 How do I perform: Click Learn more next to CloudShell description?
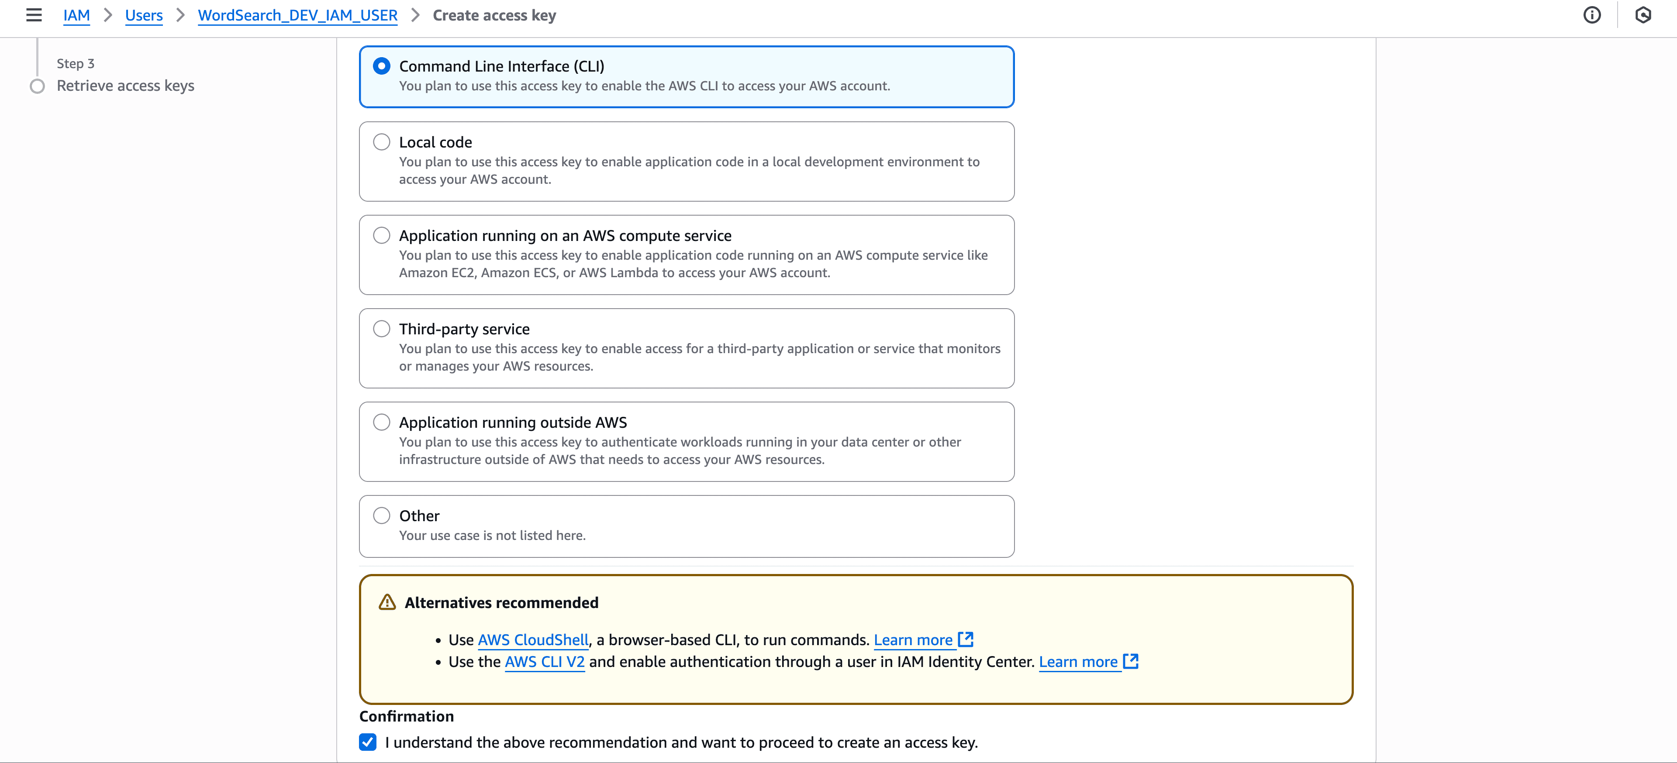(x=913, y=639)
